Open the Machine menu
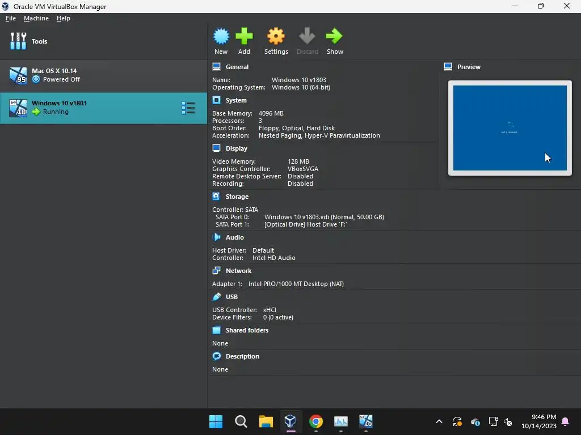Viewport: 581px width, 435px height. [x=36, y=18]
